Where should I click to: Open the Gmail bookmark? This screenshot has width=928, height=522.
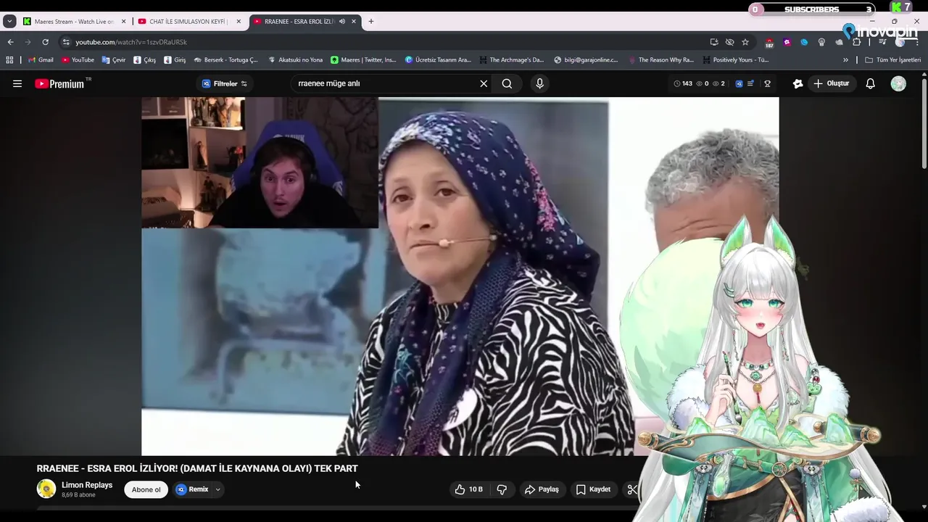41,60
